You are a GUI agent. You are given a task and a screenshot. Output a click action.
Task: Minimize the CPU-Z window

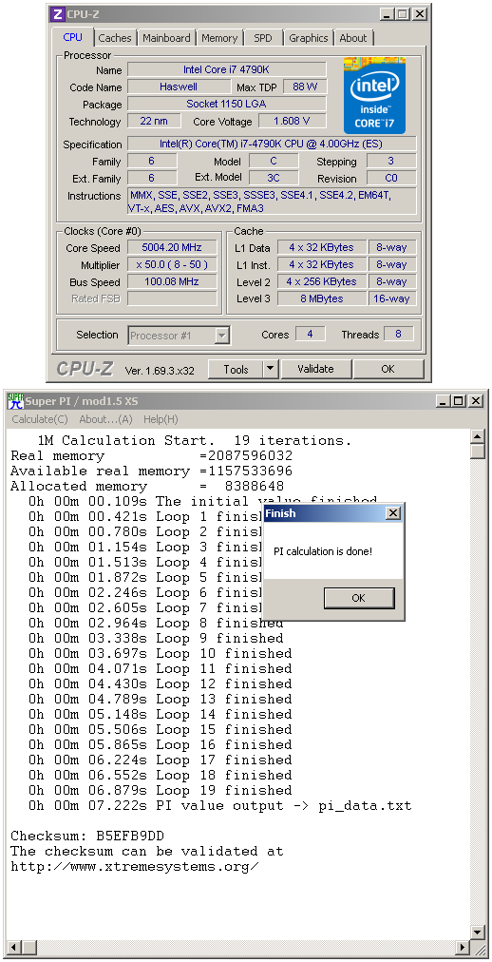388,14
